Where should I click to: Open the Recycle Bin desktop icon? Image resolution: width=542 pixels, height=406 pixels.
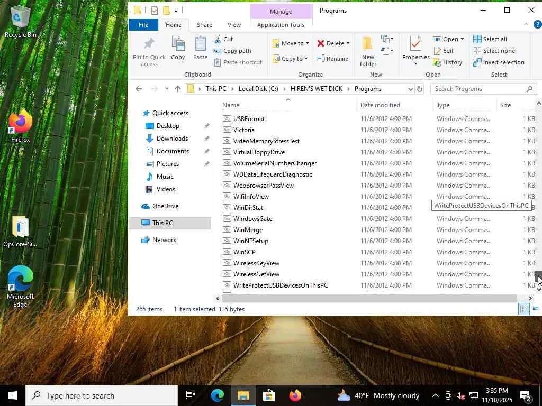pyautogui.click(x=21, y=21)
